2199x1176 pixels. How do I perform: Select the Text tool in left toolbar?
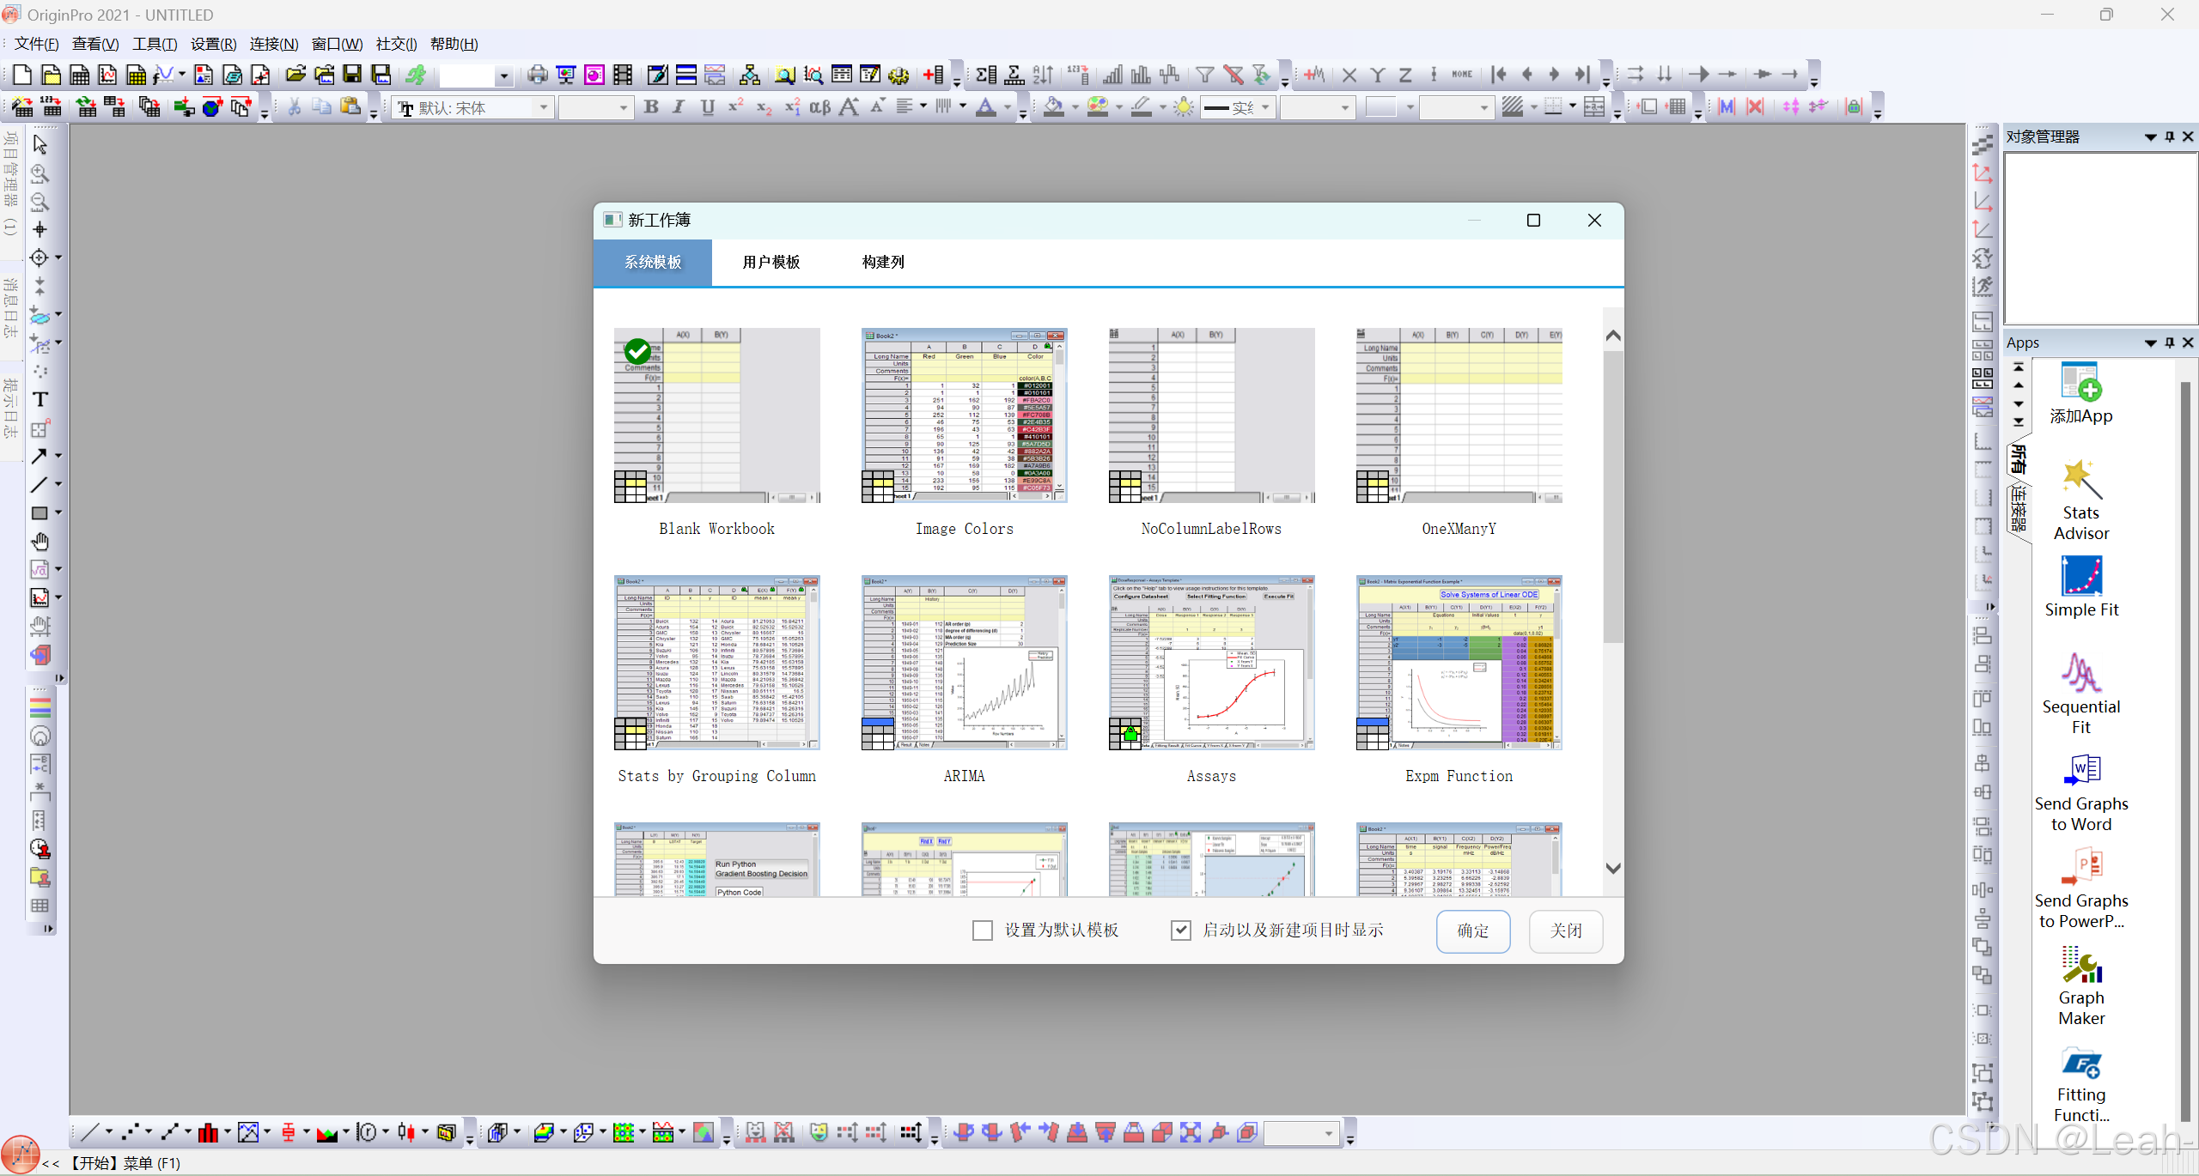[x=40, y=400]
